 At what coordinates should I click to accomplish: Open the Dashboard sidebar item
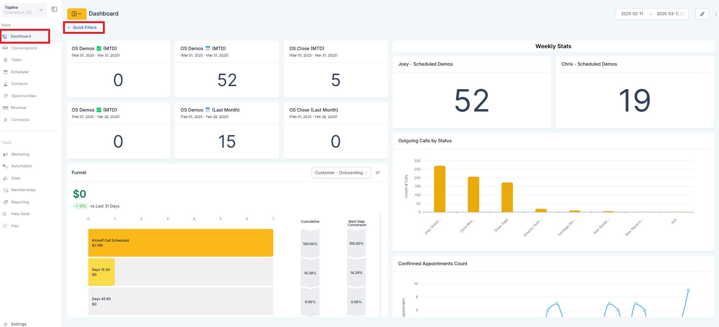(x=25, y=36)
